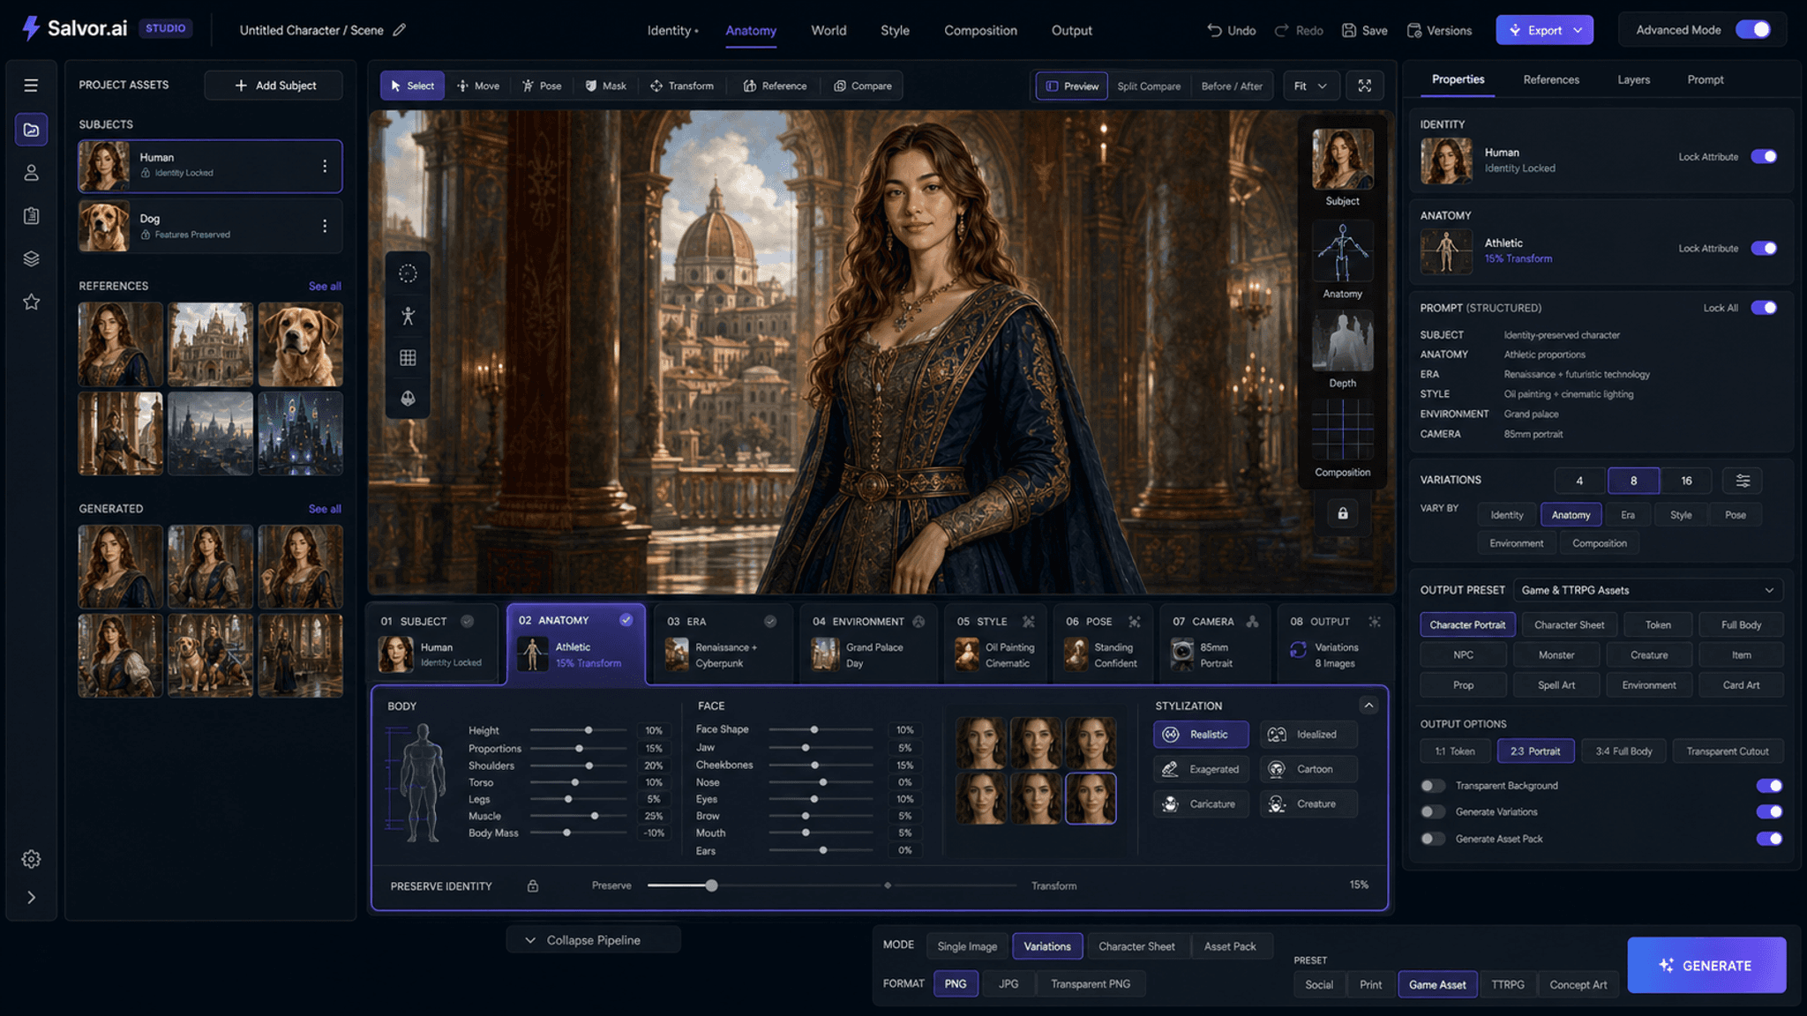This screenshot has height=1016, width=1807.
Task: Click the Preserve Identity lock icon
Action: tap(533, 886)
